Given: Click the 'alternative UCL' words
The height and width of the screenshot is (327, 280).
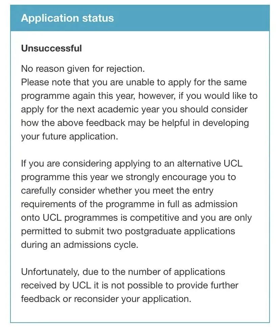Looking at the screenshot, I should [x=210, y=163].
